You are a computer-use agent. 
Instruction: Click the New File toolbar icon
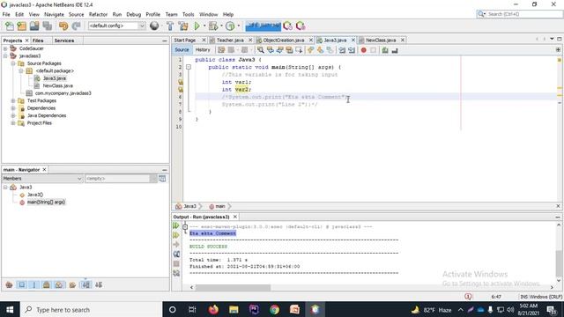click(10, 26)
